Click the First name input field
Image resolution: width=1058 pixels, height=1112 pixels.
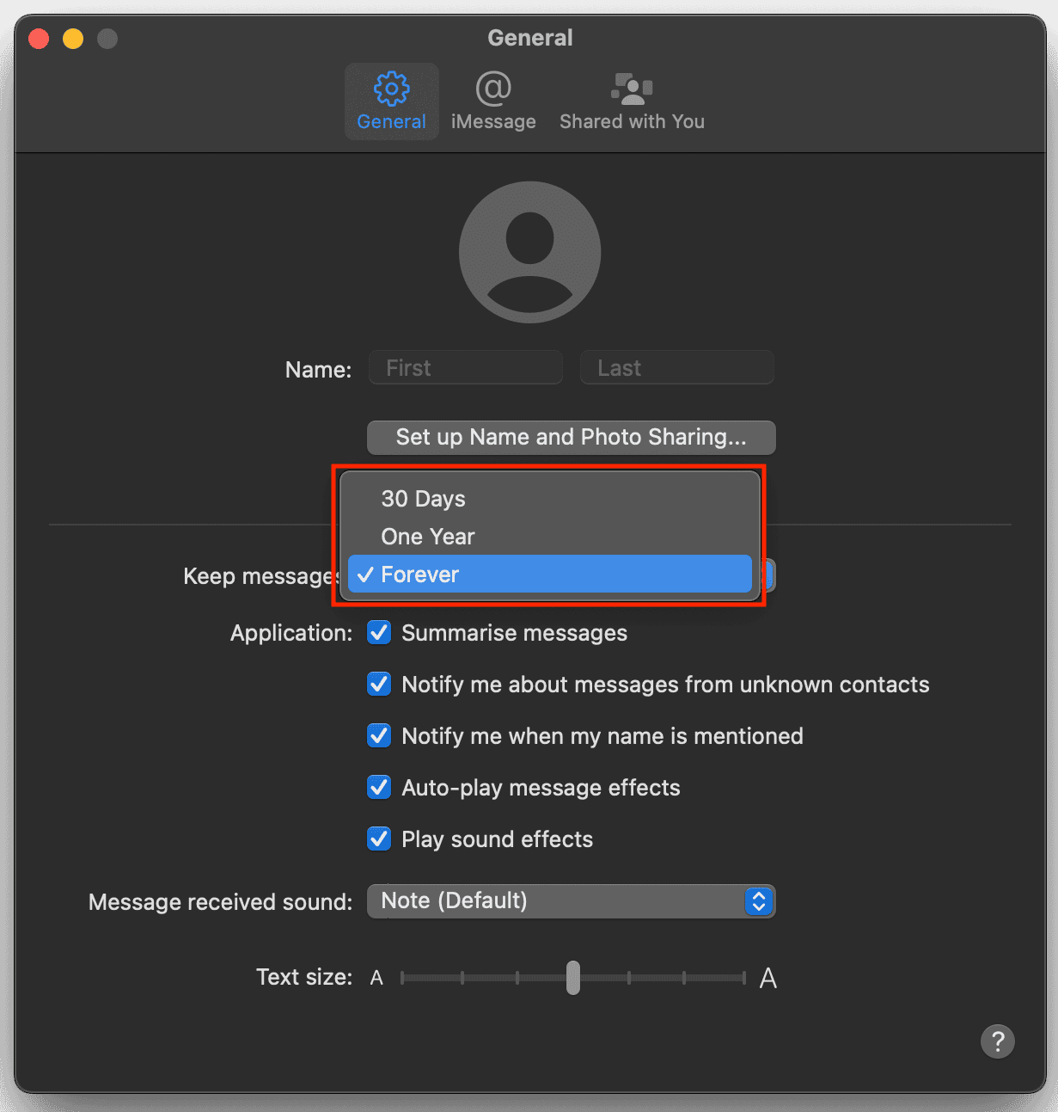coord(465,368)
